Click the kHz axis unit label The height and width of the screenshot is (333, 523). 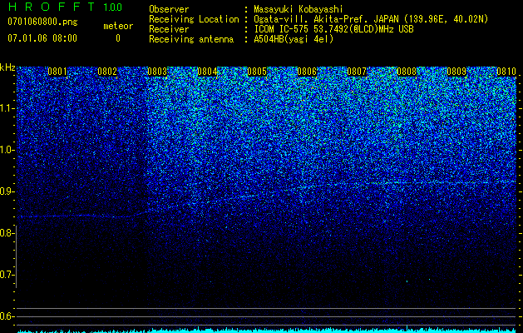[7, 67]
